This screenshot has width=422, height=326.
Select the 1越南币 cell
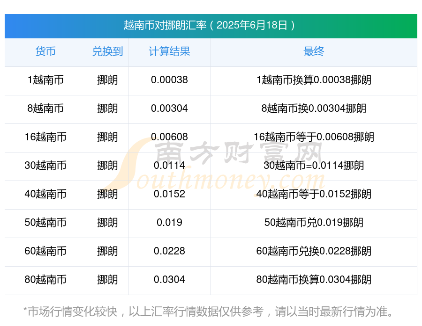(x=45, y=80)
